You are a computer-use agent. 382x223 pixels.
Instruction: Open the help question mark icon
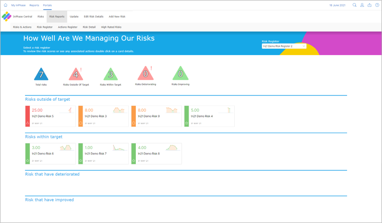coord(377,5)
